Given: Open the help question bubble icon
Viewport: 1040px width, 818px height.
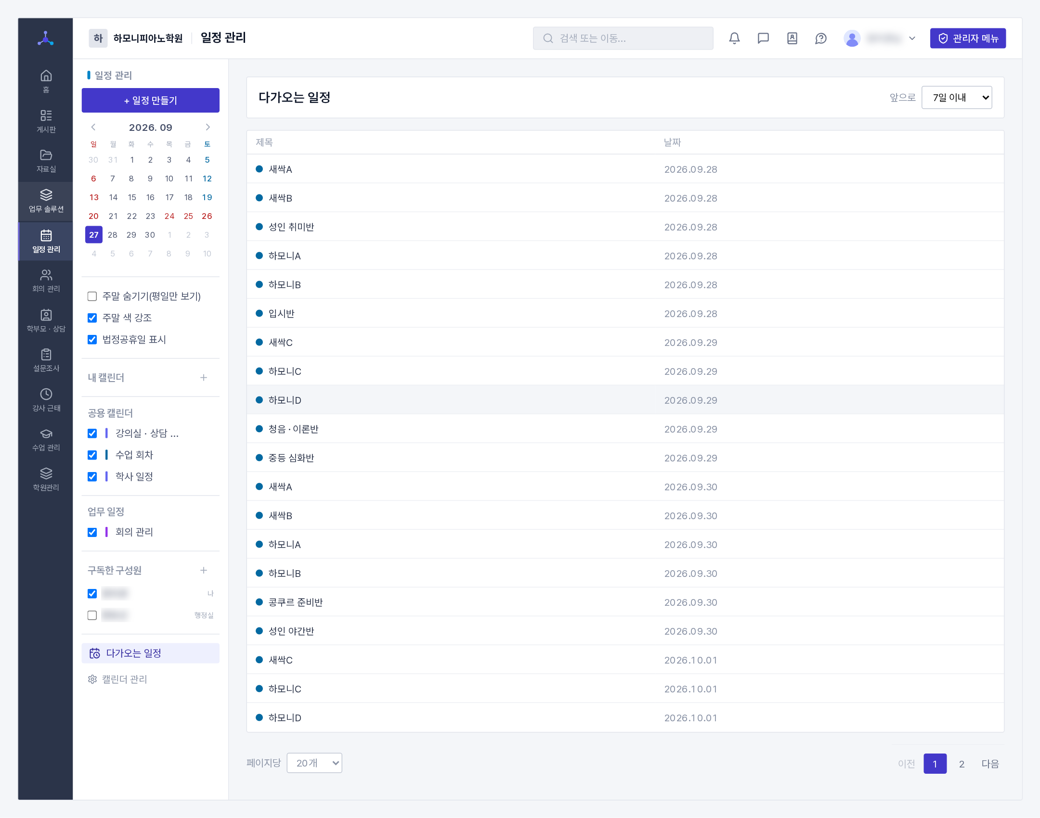Looking at the screenshot, I should pos(821,38).
